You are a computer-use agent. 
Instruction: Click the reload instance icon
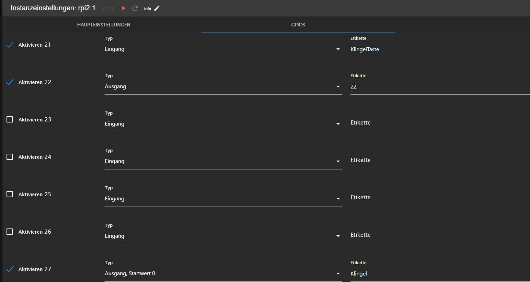click(135, 8)
